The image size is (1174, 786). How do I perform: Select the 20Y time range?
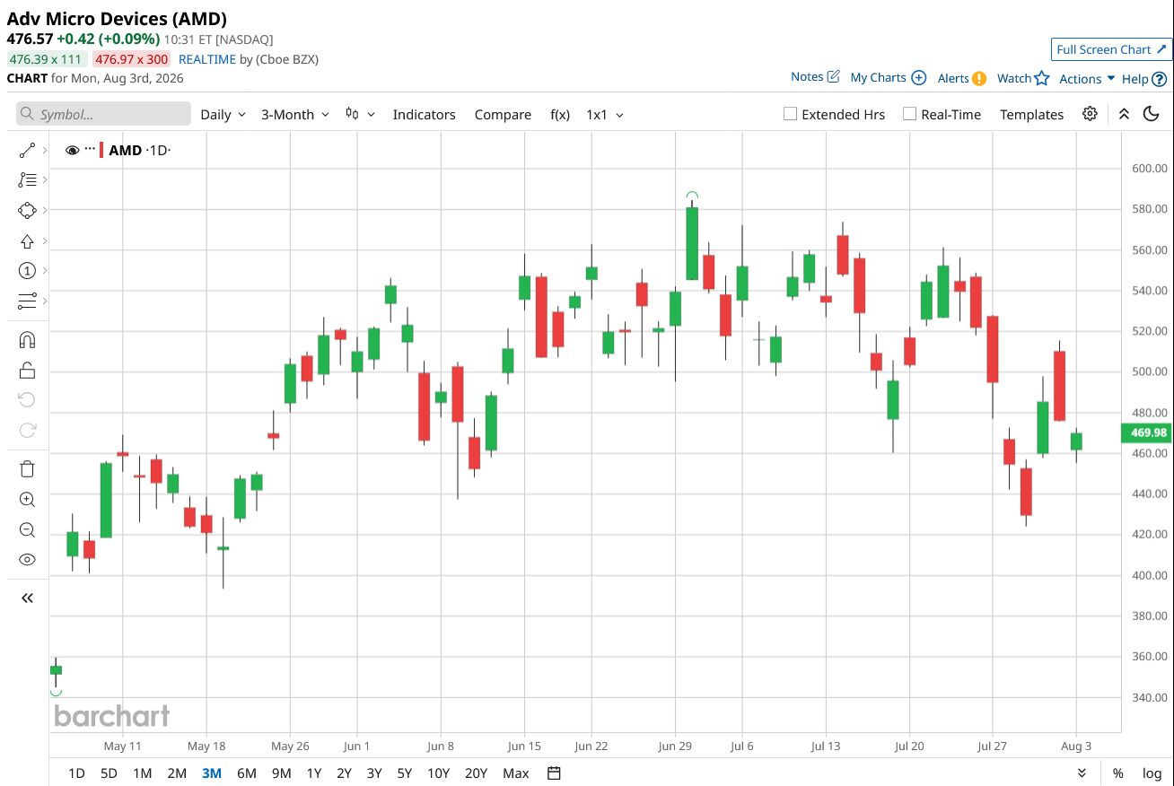point(477,773)
